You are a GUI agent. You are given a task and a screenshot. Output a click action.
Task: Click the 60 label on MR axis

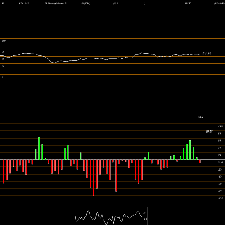[220, 141]
